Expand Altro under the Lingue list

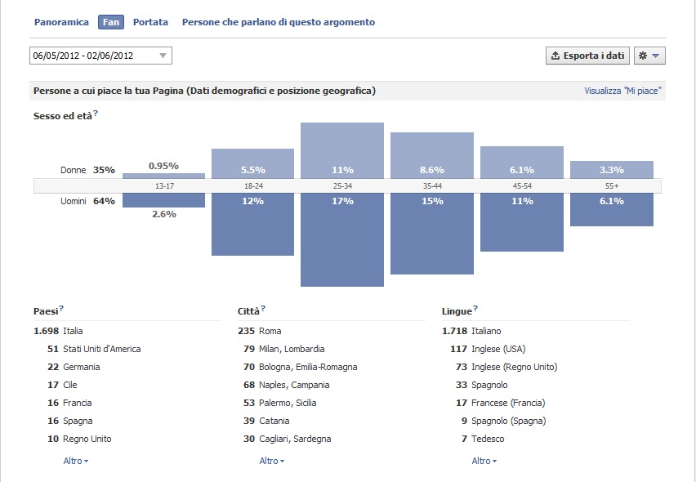click(484, 461)
